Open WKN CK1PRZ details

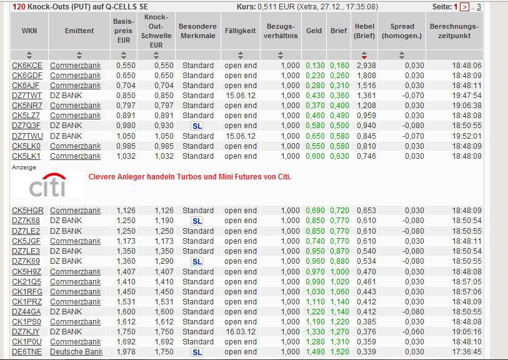[27, 302]
